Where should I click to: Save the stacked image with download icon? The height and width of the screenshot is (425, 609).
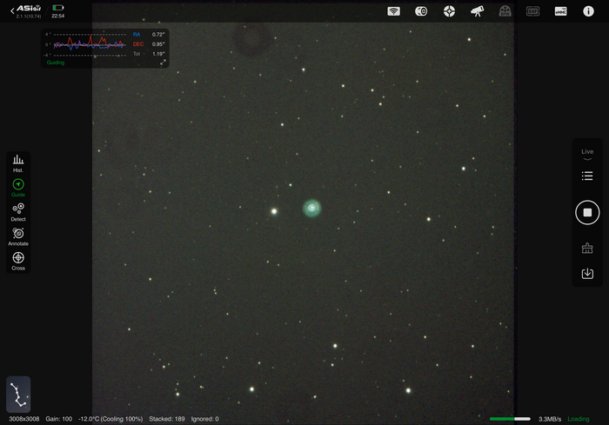[x=587, y=273]
